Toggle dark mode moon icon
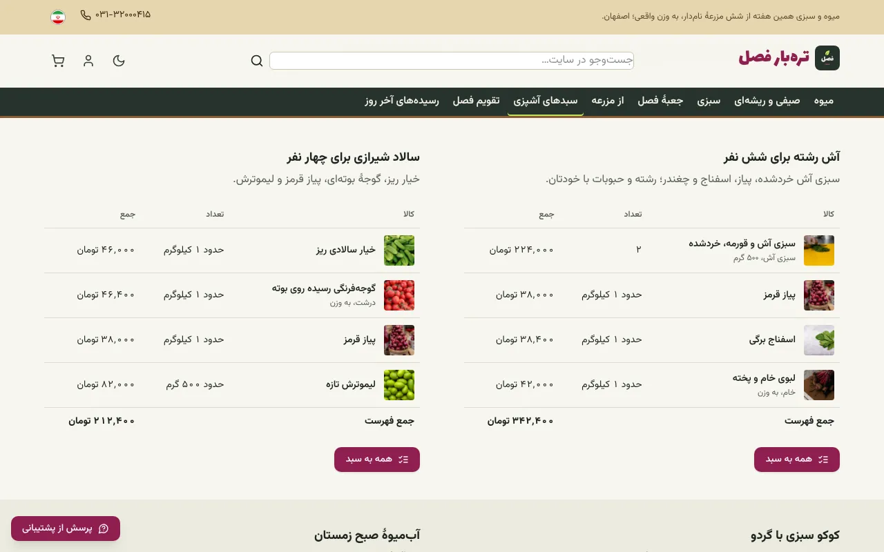884x552 pixels. pos(119,61)
